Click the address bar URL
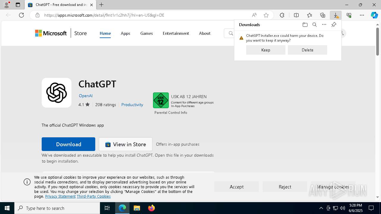Viewport: 381px width, 214px height. click(x=104, y=15)
